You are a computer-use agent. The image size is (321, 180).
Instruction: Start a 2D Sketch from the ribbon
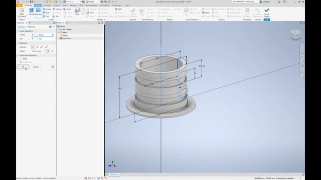click(x=22, y=12)
